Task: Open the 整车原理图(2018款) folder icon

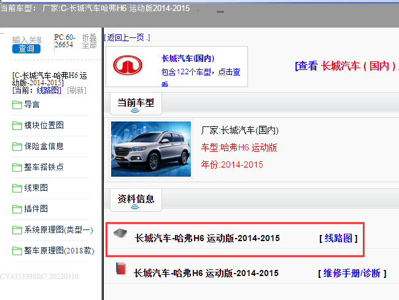Action: tap(17, 251)
